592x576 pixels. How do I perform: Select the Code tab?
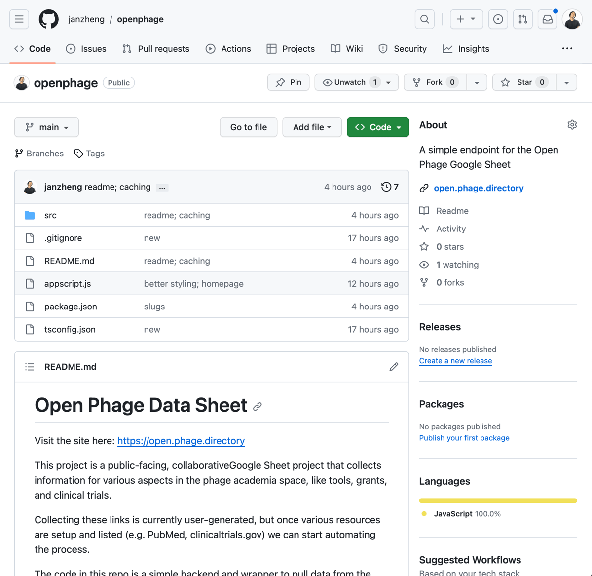[x=33, y=49]
